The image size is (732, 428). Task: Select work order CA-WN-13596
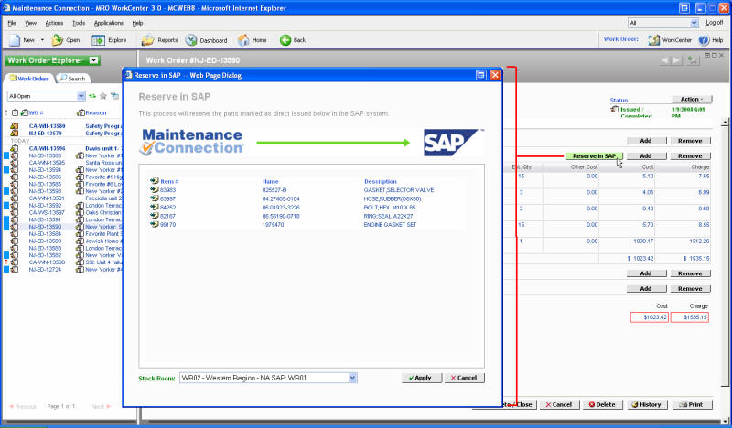click(47, 148)
